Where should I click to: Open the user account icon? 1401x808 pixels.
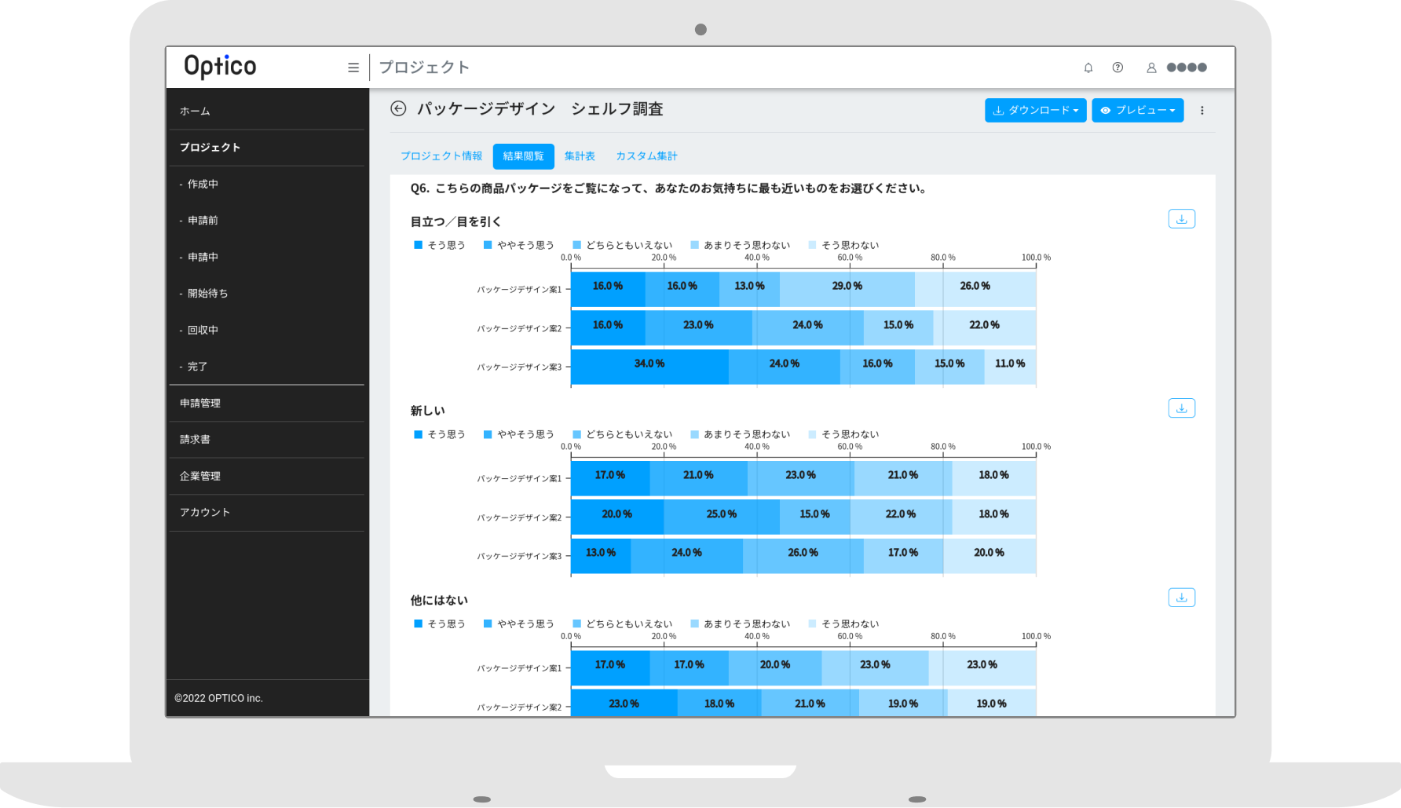[x=1150, y=68]
